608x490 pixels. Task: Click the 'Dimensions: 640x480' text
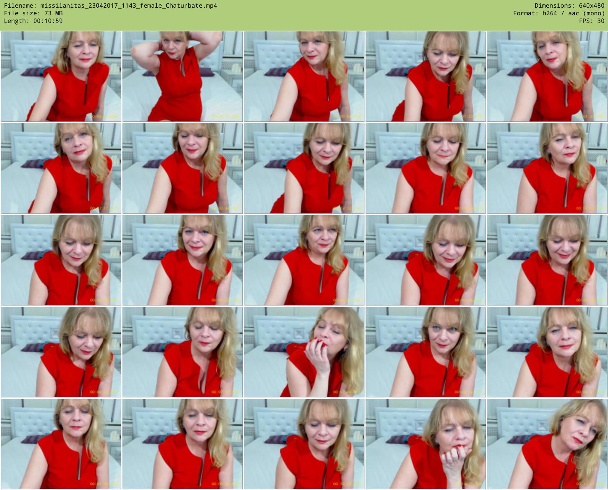(x=569, y=6)
